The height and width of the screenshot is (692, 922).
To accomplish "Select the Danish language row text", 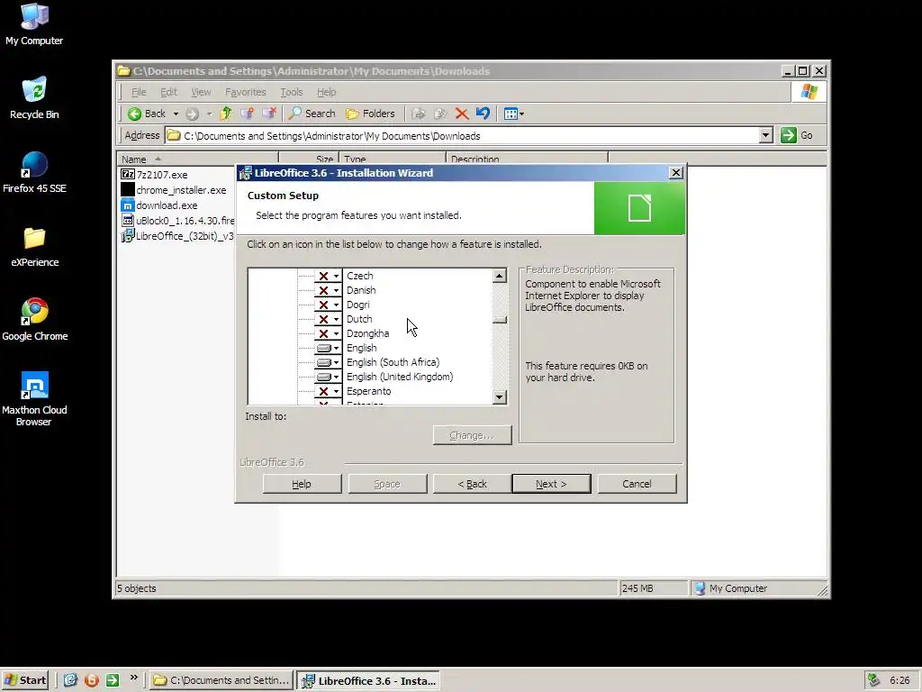I will pos(361,290).
